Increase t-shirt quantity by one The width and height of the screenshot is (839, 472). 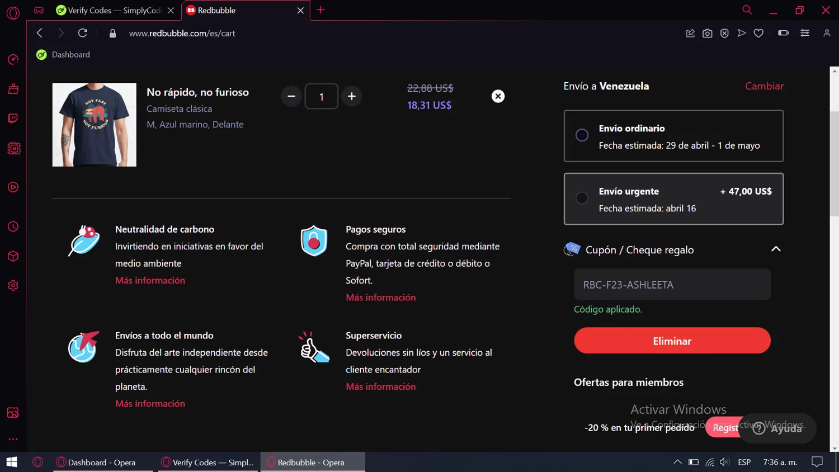tap(351, 96)
